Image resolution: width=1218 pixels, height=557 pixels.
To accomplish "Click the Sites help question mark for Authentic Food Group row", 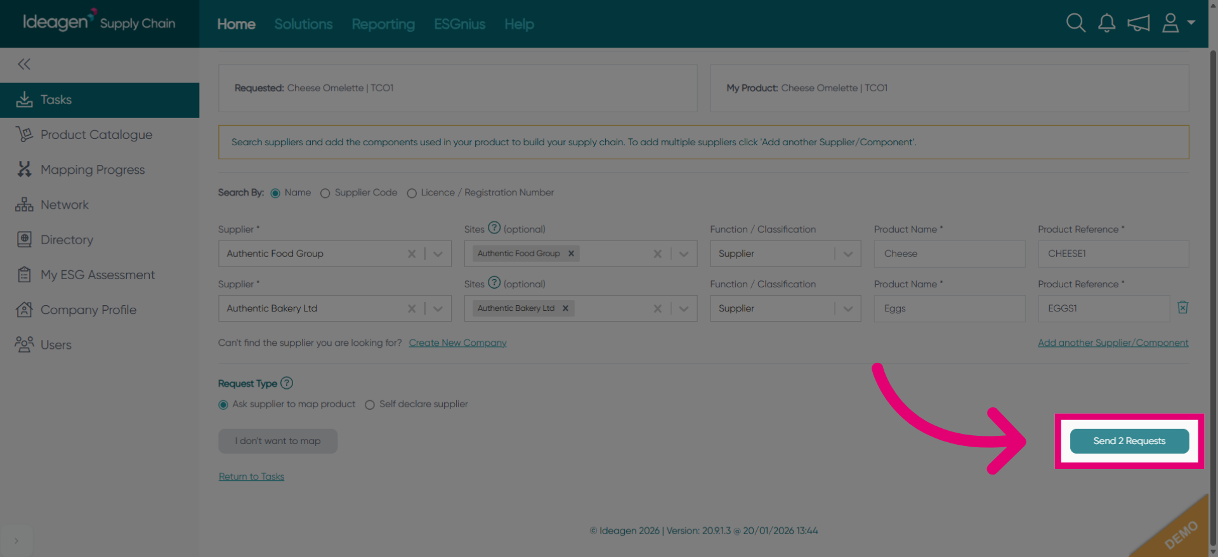I will (x=494, y=228).
